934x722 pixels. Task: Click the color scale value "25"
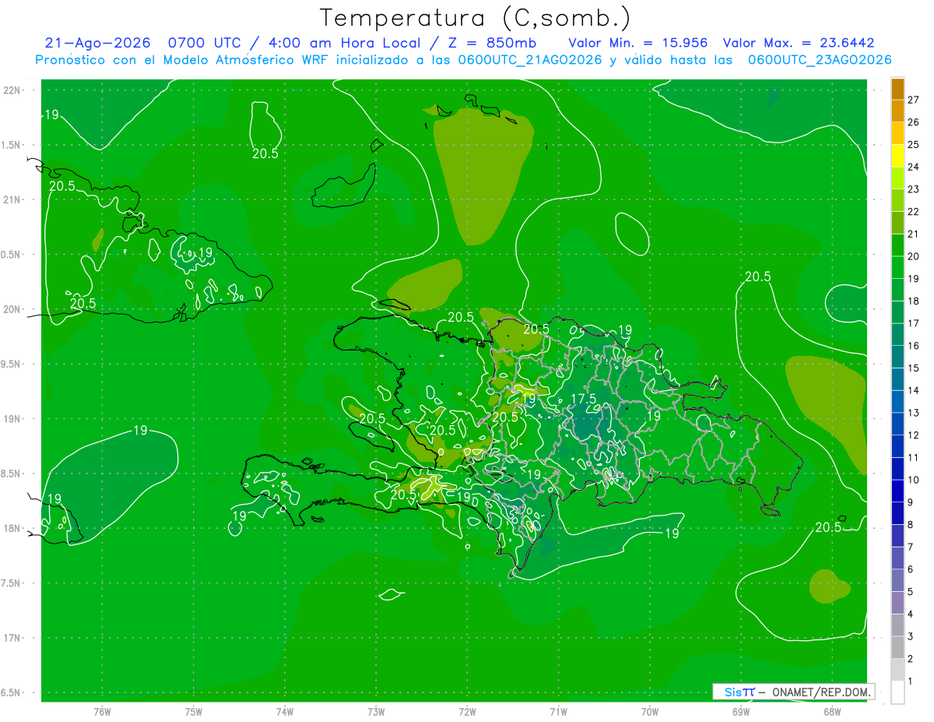[915, 145]
